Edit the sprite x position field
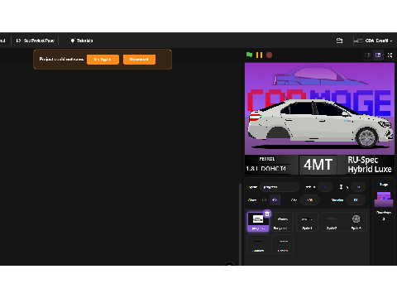397x298 pixels. coord(325,187)
